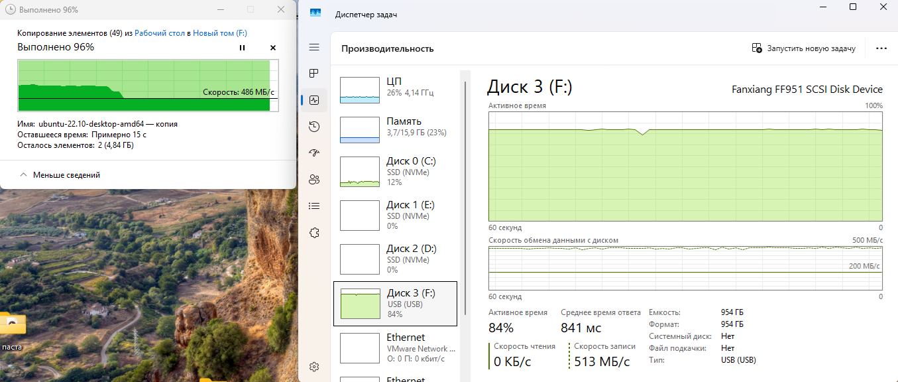Click the Тип: USB (USB) property
The width and height of the screenshot is (898, 382).
click(702, 360)
